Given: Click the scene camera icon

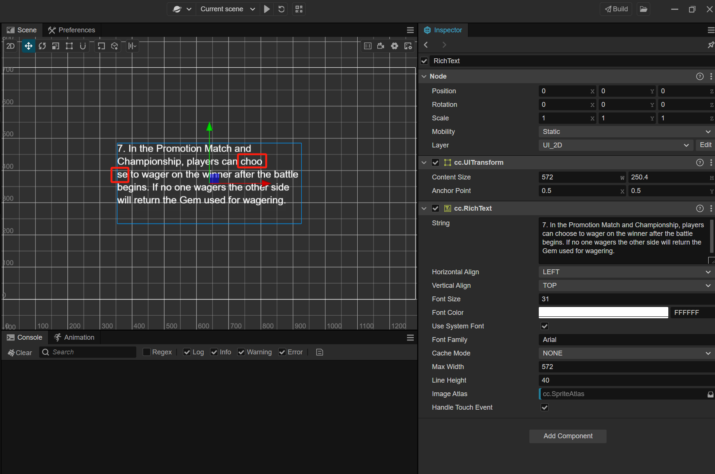Looking at the screenshot, I should click(x=381, y=46).
